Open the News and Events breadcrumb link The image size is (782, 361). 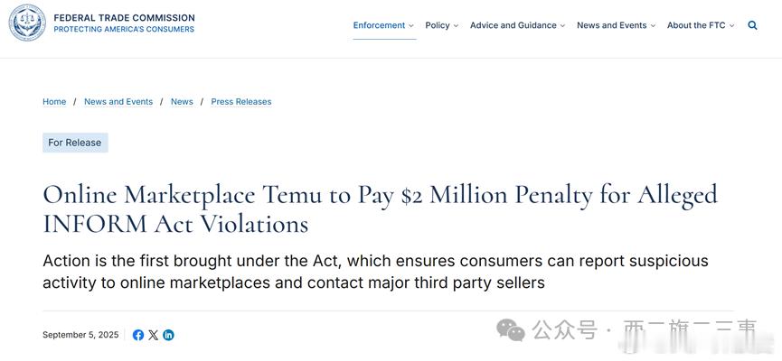coord(118,102)
